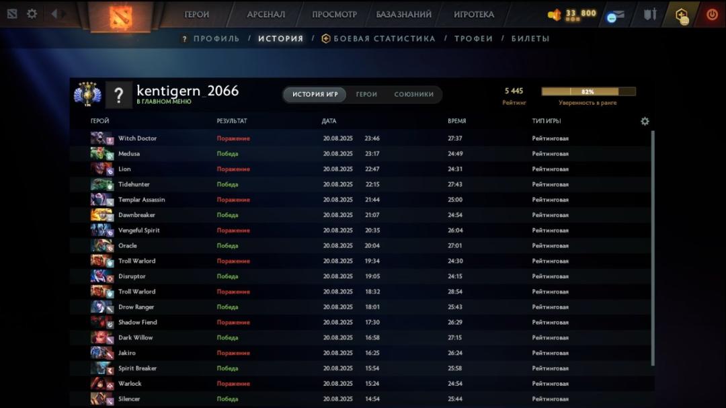Open the settings gear in top bar
Viewport: 726px width, 408px height.
pos(32,14)
